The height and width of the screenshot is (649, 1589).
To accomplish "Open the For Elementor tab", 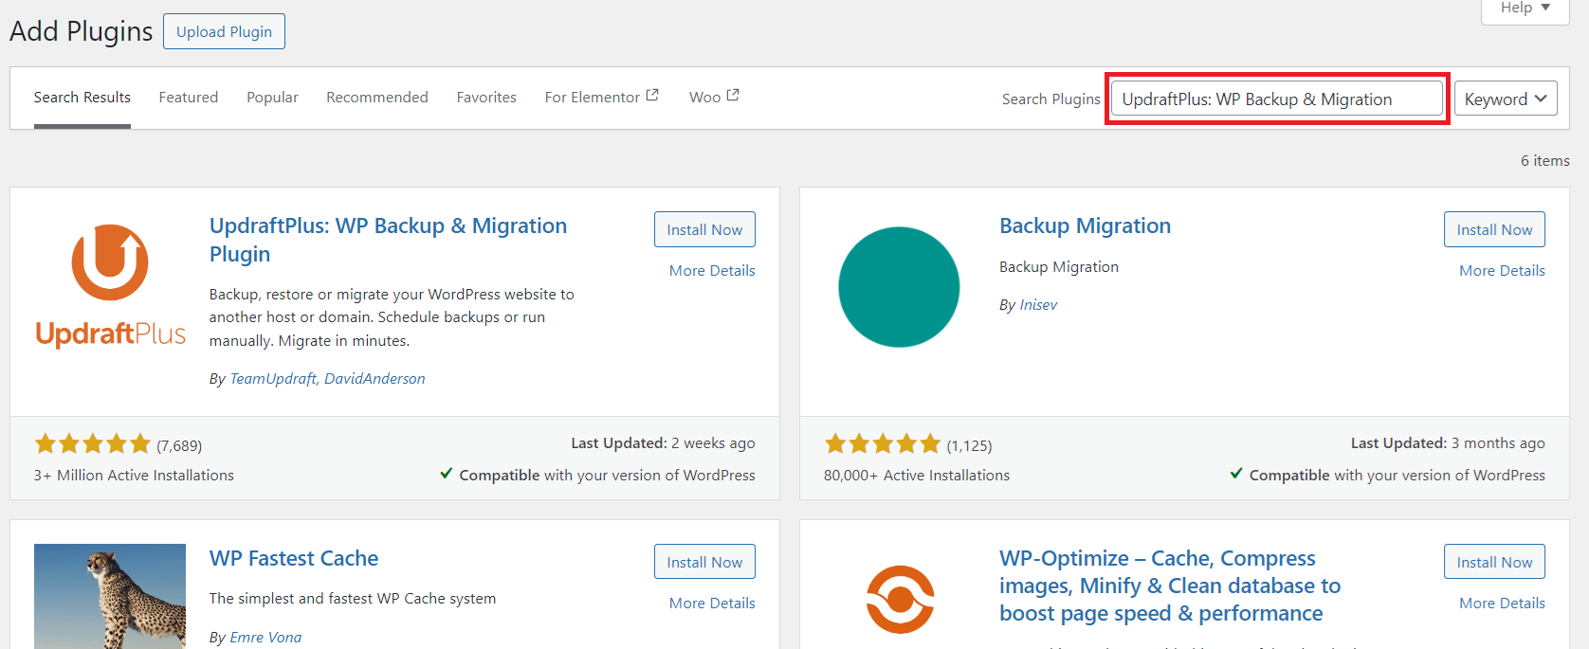I will tap(601, 98).
